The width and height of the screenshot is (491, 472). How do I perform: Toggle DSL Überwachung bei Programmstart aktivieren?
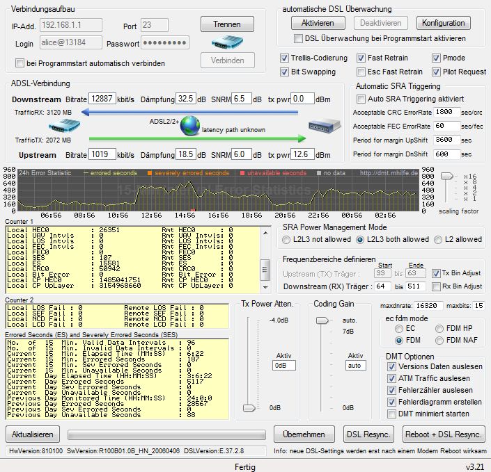(298, 38)
